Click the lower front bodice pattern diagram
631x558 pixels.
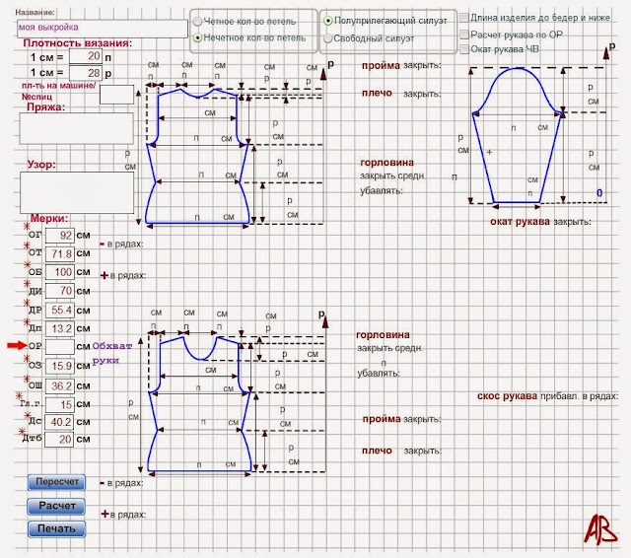(x=199, y=403)
